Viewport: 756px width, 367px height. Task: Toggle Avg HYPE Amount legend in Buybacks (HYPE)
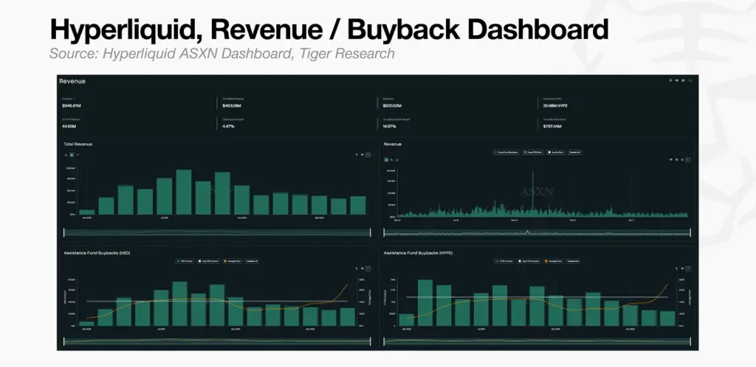[530, 261]
